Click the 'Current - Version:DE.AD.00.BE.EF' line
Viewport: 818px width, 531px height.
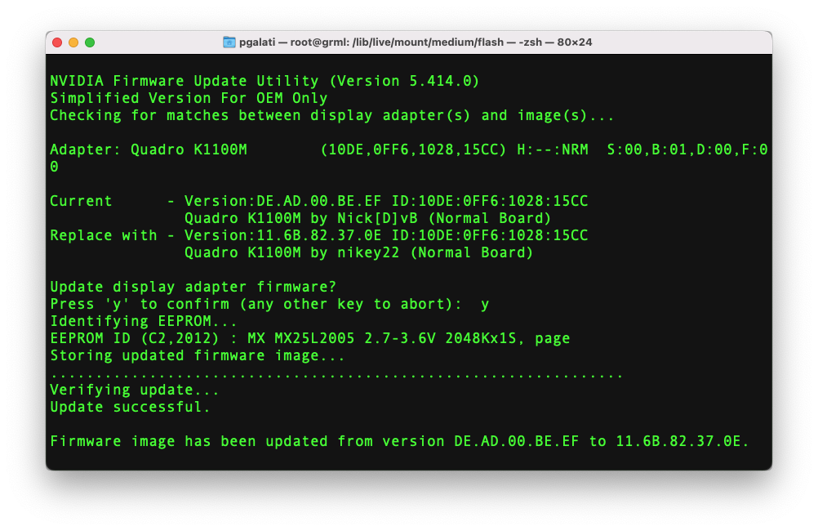[x=318, y=201]
